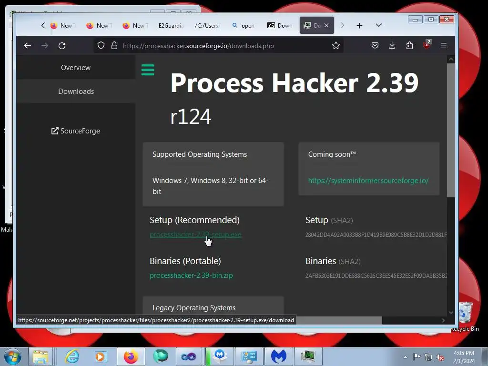The height and width of the screenshot is (366, 488).
Task: Click the Firefox taskbar icon
Action: 131,356
